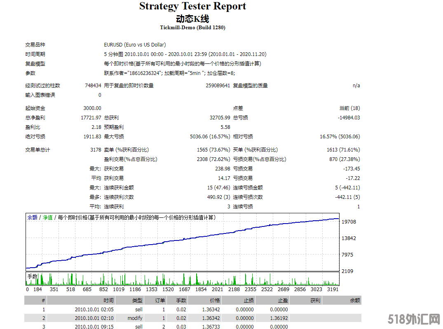Click the 1.36192 take-profit value
This screenshot has width=443, height=329.
pyautogui.click(x=279, y=318)
